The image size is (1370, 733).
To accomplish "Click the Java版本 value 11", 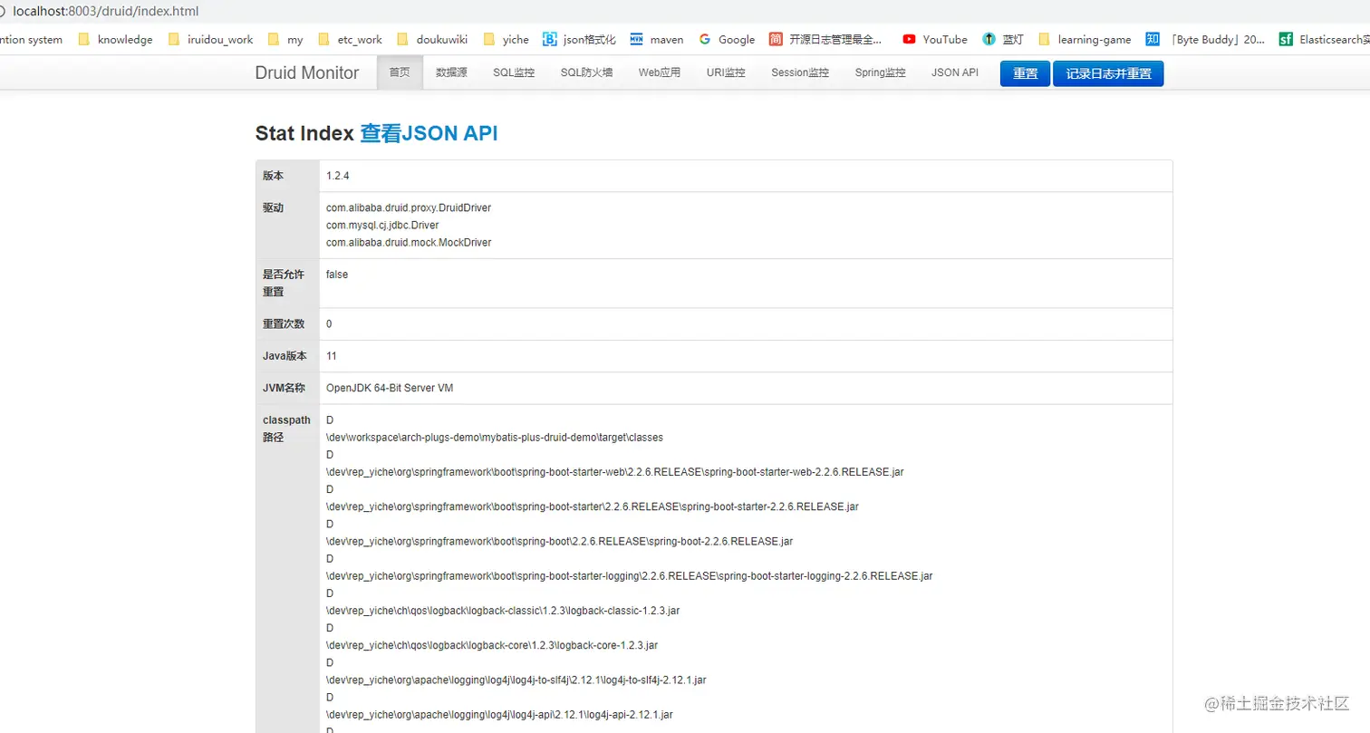I will (x=332, y=356).
